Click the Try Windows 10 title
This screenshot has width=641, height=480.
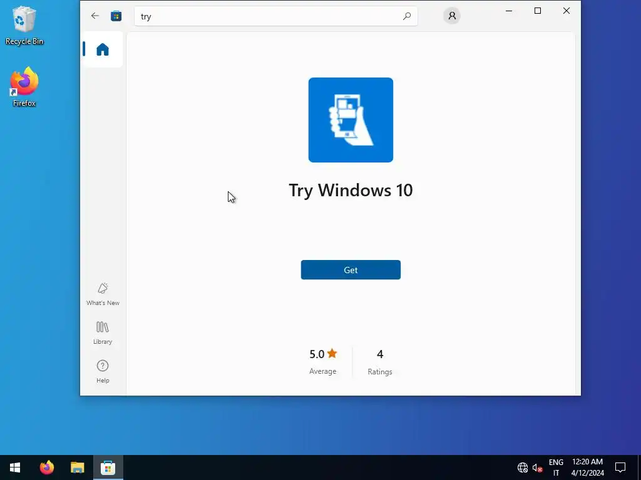[x=351, y=190]
